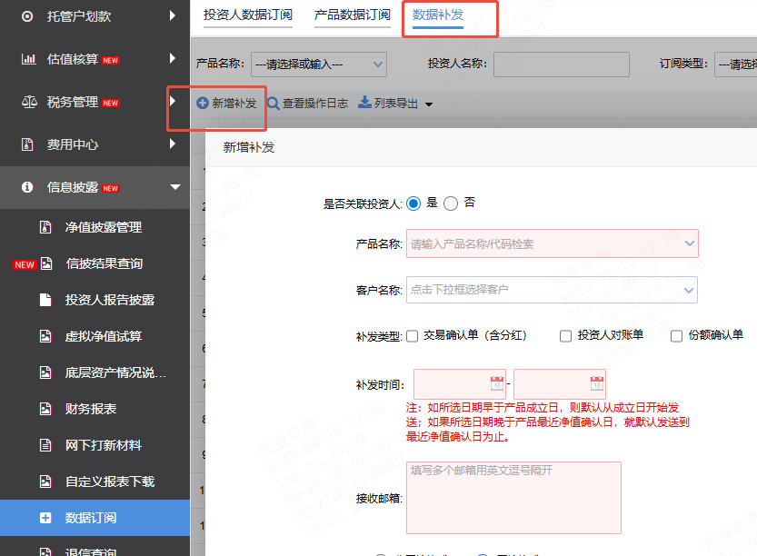Select the 否 radio for 是否关联投资人
Viewport: 757px width, 556px height.
pyautogui.click(x=451, y=202)
